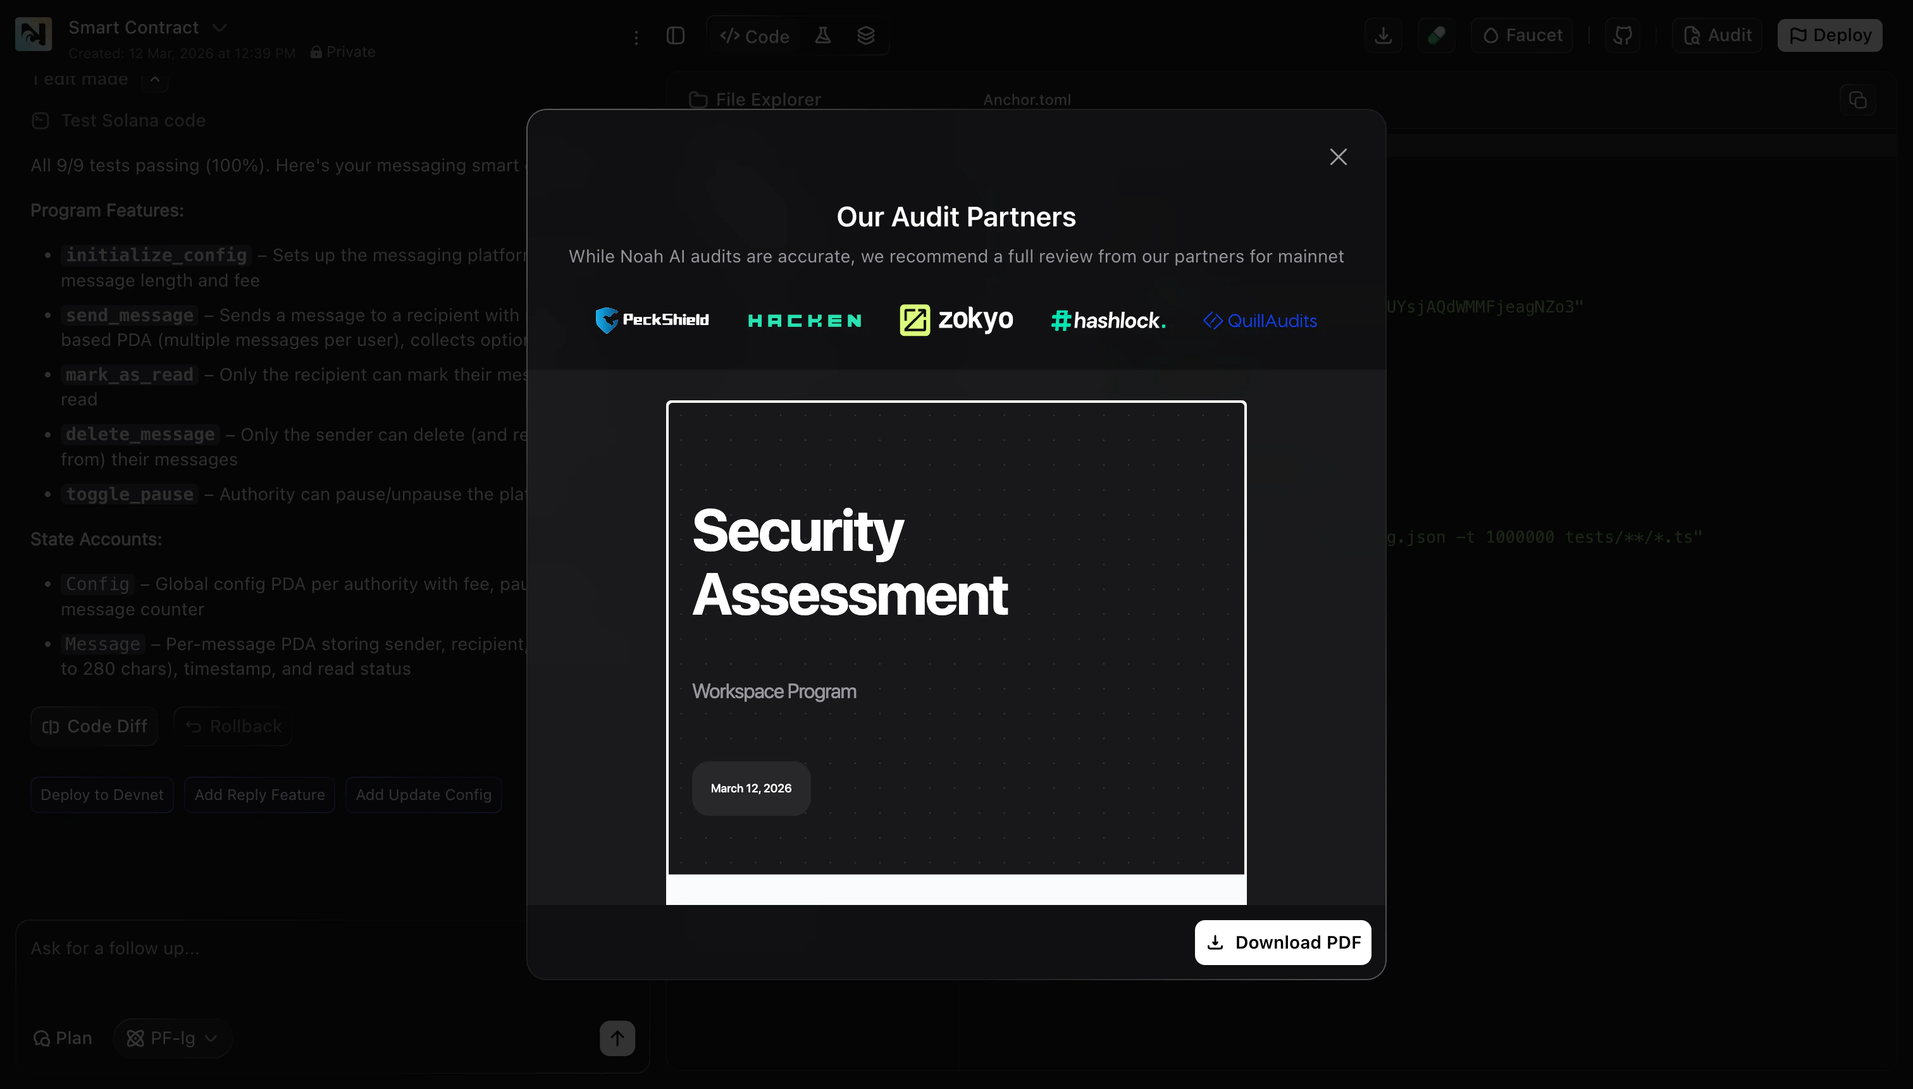Click the Noah AI logo in the top-left
Image resolution: width=1913 pixels, height=1089 pixels.
tap(33, 33)
